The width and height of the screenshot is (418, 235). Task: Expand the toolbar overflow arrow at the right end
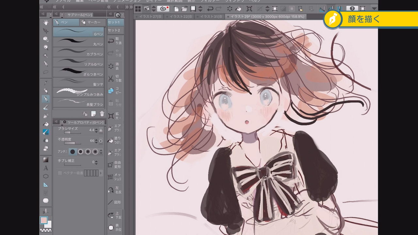pos(374,9)
